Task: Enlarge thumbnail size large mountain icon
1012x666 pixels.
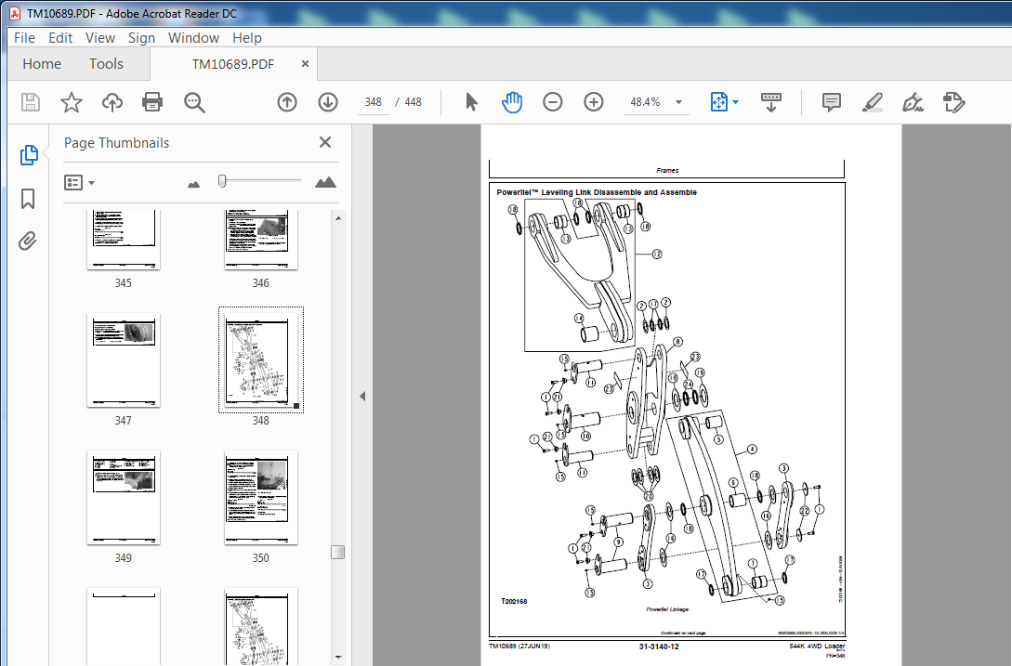Action: coord(325,183)
